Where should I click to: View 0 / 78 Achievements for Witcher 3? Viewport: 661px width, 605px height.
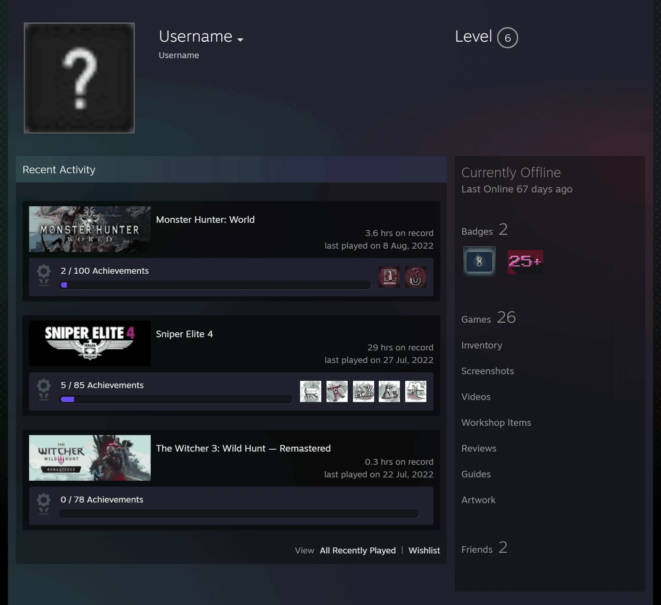(102, 500)
